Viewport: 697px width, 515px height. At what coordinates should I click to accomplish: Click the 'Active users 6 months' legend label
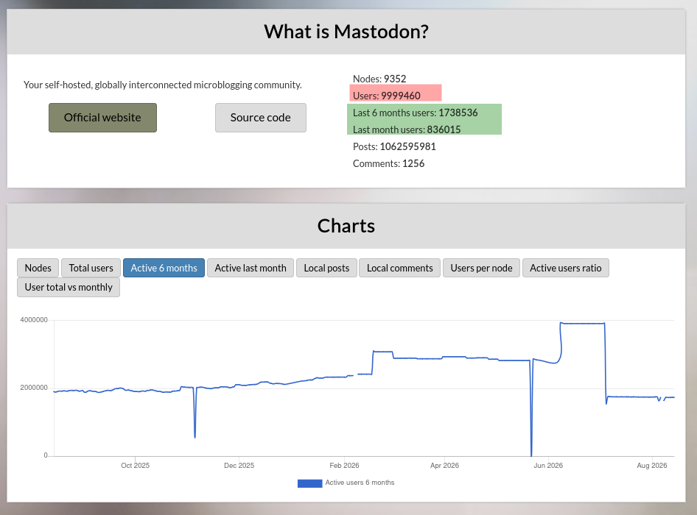[360, 483]
